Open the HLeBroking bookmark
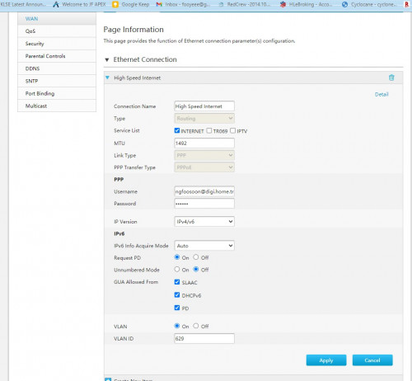The image size is (412, 381). click(x=306, y=4)
